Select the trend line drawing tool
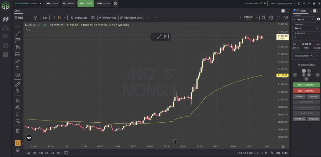321x157 pixels. [x=18, y=34]
